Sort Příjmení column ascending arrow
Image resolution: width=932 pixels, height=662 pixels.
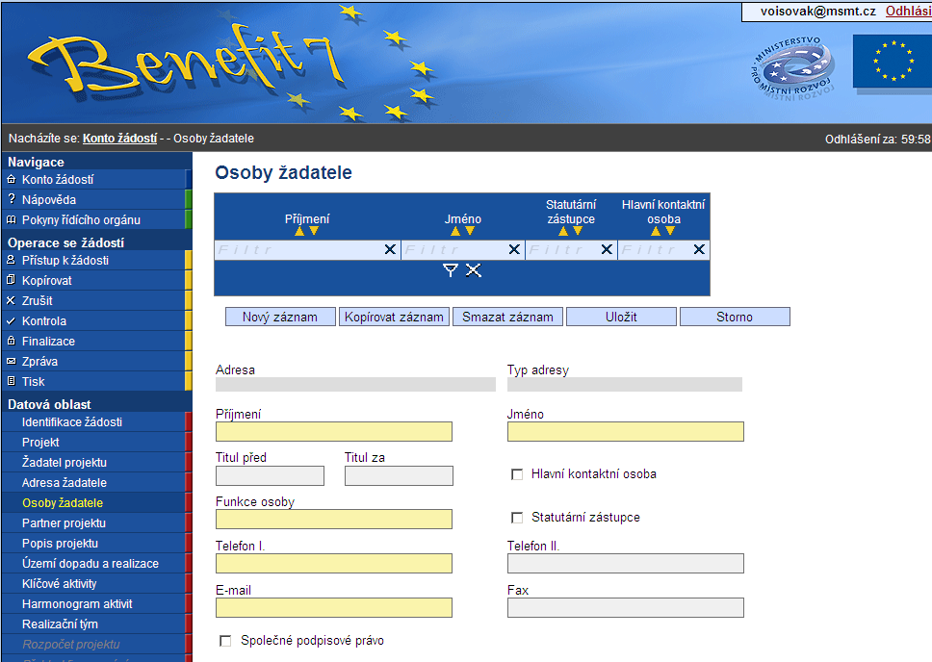(299, 231)
